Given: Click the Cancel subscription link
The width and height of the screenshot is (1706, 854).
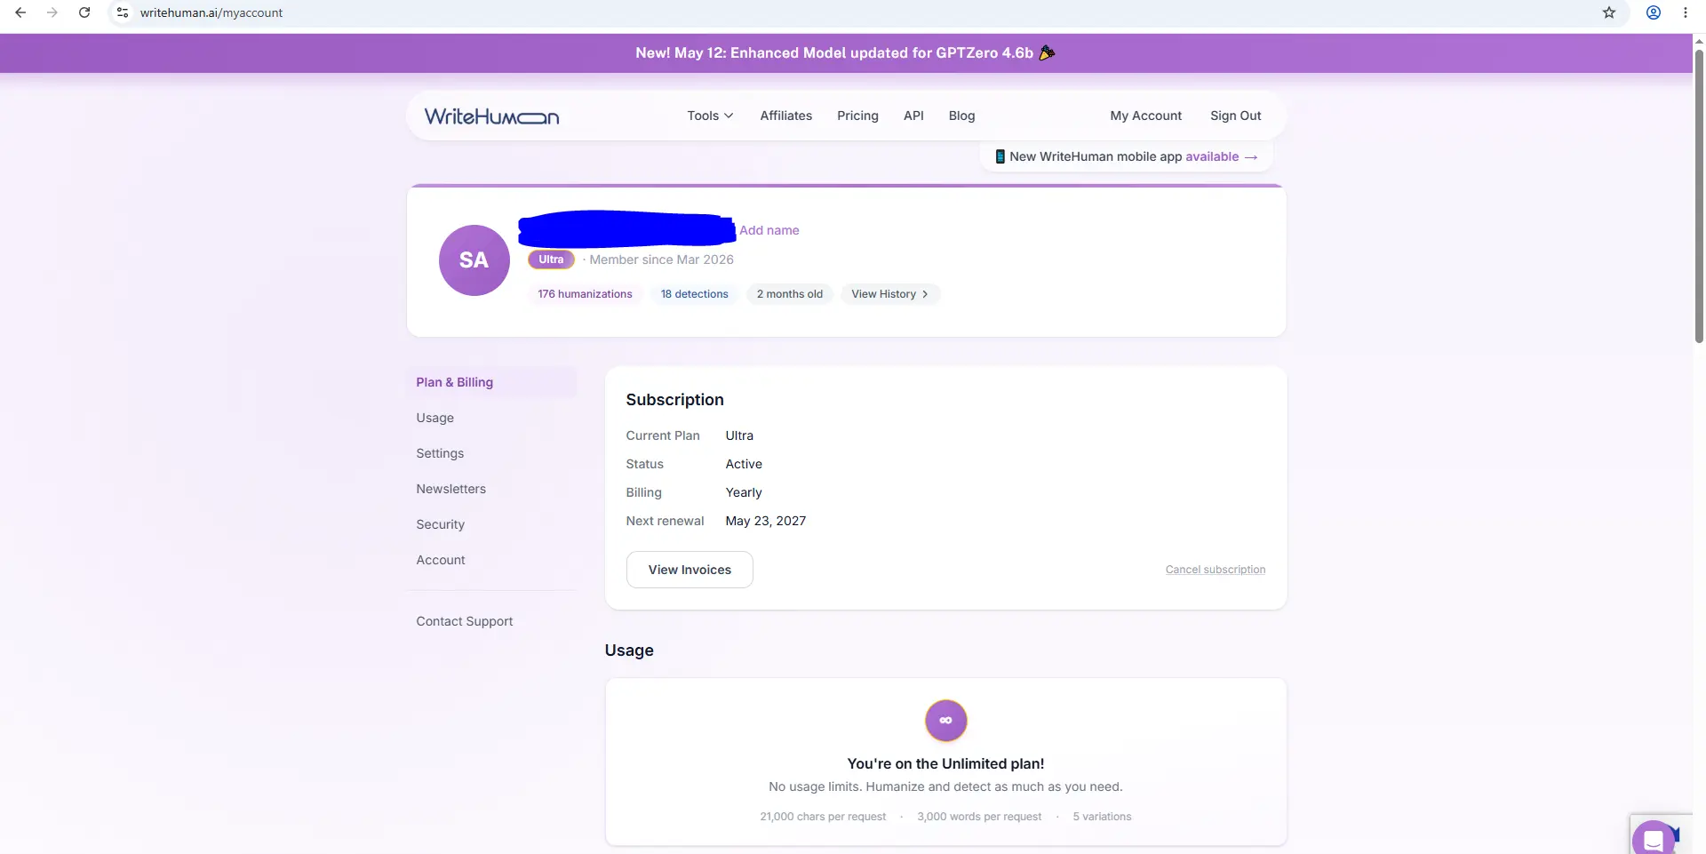Looking at the screenshot, I should tap(1216, 570).
